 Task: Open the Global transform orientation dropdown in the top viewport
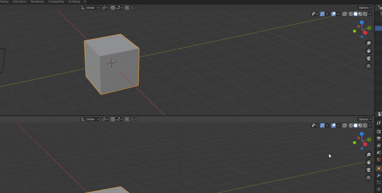point(90,7)
